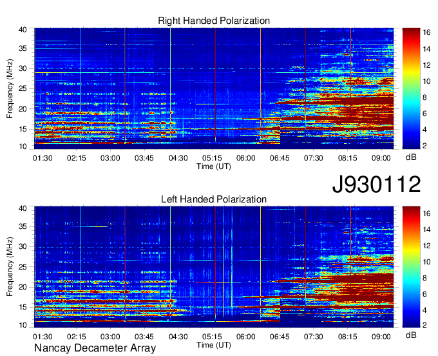The image size is (438, 356).
Task: Click the 09:00 time tick under Right Handed plot
Action: tap(381, 158)
